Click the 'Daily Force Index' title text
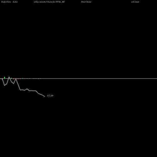 [9, 2]
